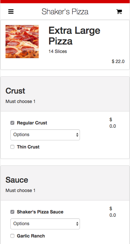This screenshot has height=244, width=130.
Task: Click the $ 22.0 pizza price
Action: (x=118, y=61)
